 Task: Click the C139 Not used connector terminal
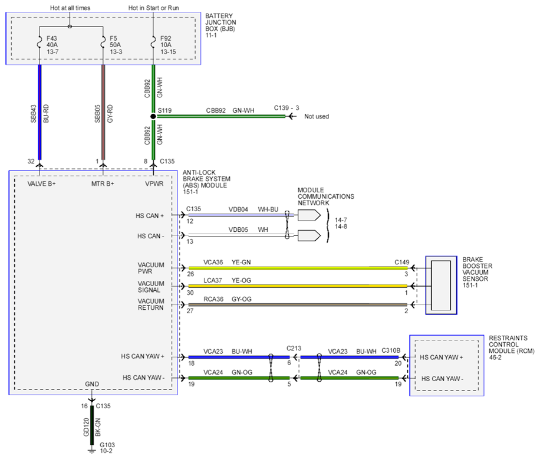click(291, 116)
